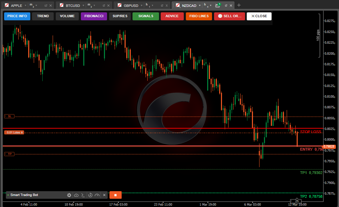
Task: Toggle the TREND display button
Action: tap(43, 16)
